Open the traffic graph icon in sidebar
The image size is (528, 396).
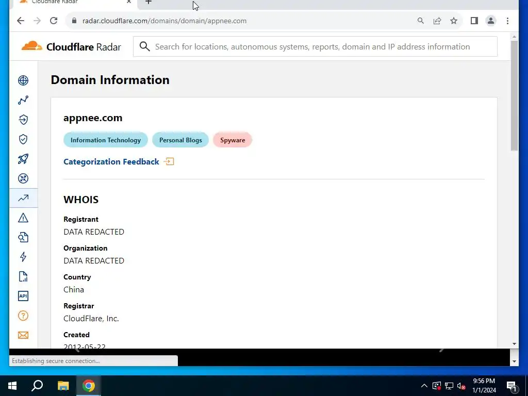[x=23, y=100]
